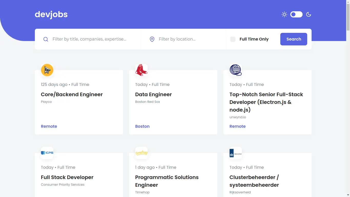Click the Rijksoverheid company logo
The height and width of the screenshot is (197, 350).
(235, 153)
